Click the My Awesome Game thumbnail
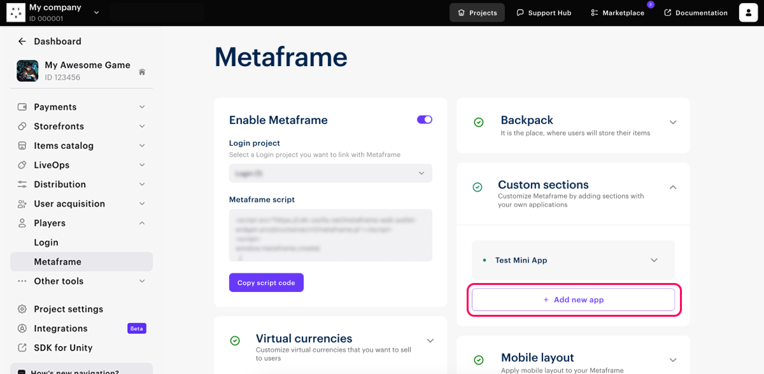 (x=27, y=71)
